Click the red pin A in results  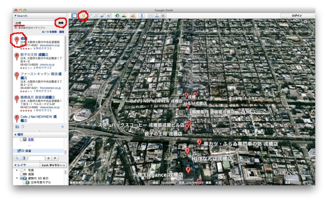[17, 40]
